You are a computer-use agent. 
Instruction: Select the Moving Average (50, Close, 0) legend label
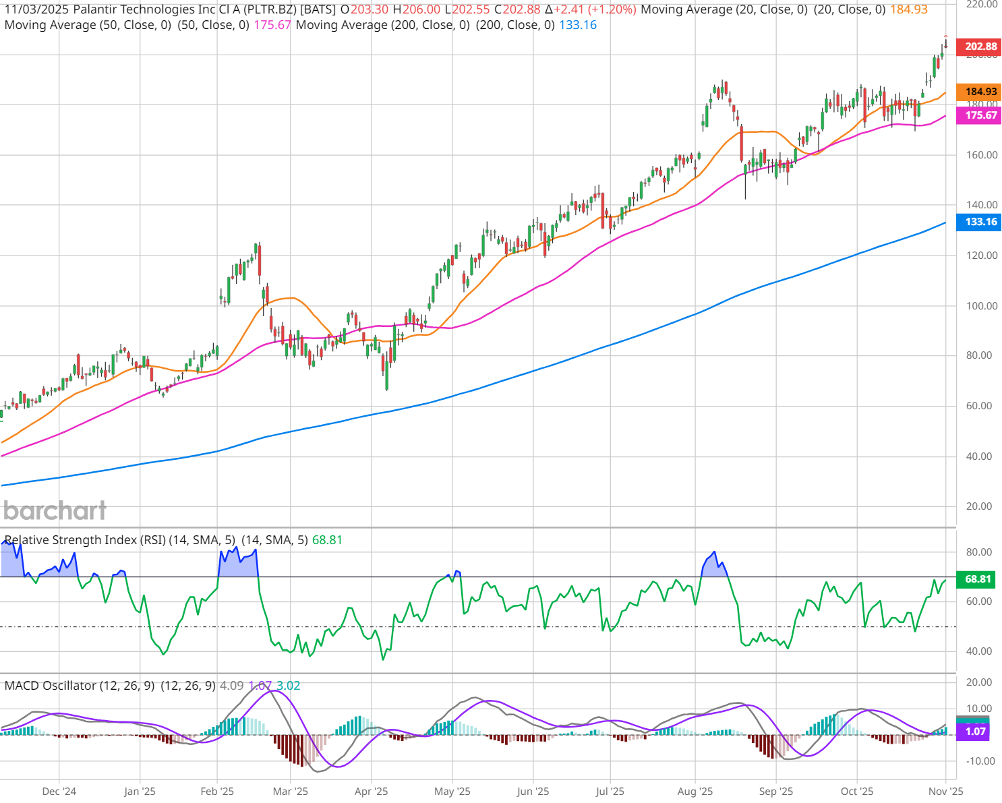tap(88, 25)
